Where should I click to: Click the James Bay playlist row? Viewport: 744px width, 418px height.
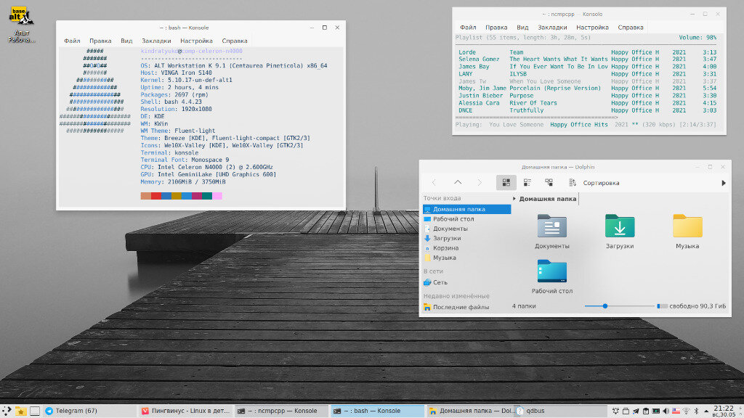tap(587, 66)
